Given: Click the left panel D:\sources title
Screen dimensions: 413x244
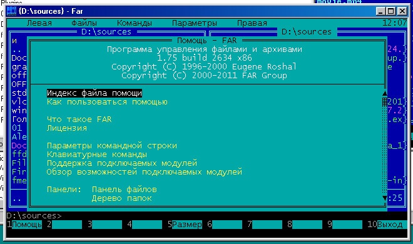Looking at the screenshot, I should (106, 32).
